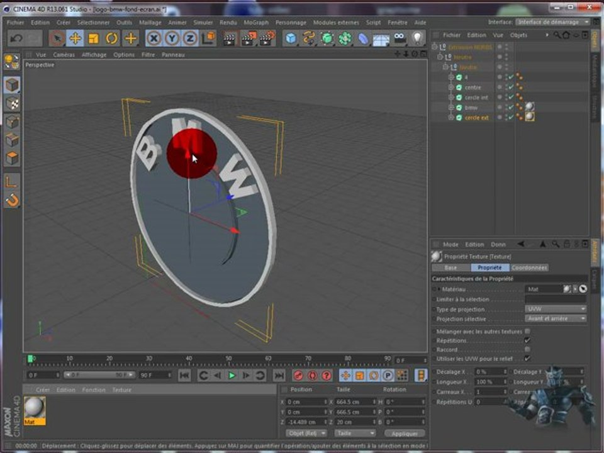Image resolution: width=604 pixels, height=453 pixels.
Task: Toggle visibility dot of centre object
Action: click(x=500, y=87)
